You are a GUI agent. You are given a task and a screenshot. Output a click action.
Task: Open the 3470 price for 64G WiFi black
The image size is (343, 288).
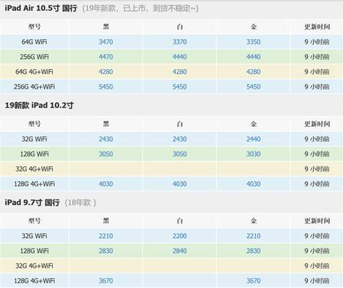pos(106,42)
